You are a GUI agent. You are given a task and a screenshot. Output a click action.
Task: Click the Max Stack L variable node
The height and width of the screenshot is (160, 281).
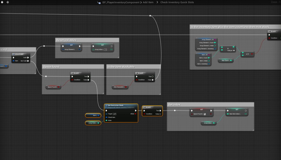(226, 60)
